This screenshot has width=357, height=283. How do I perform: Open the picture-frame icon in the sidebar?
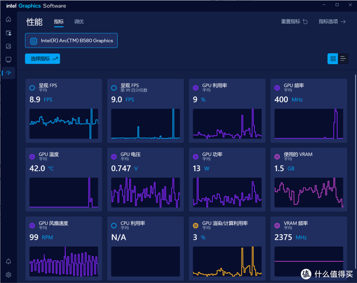(x=8, y=46)
